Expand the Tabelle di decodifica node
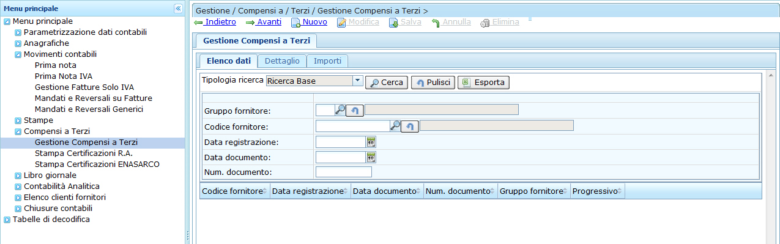The width and height of the screenshot is (780, 244). 7,220
